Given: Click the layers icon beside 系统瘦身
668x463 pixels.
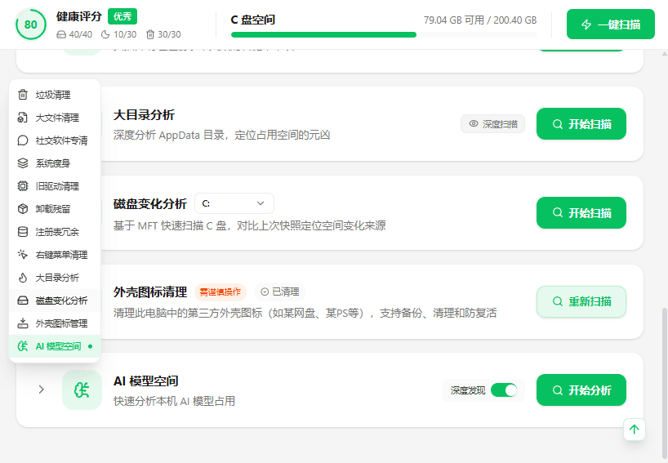Looking at the screenshot, I should (x=23, y=163).
